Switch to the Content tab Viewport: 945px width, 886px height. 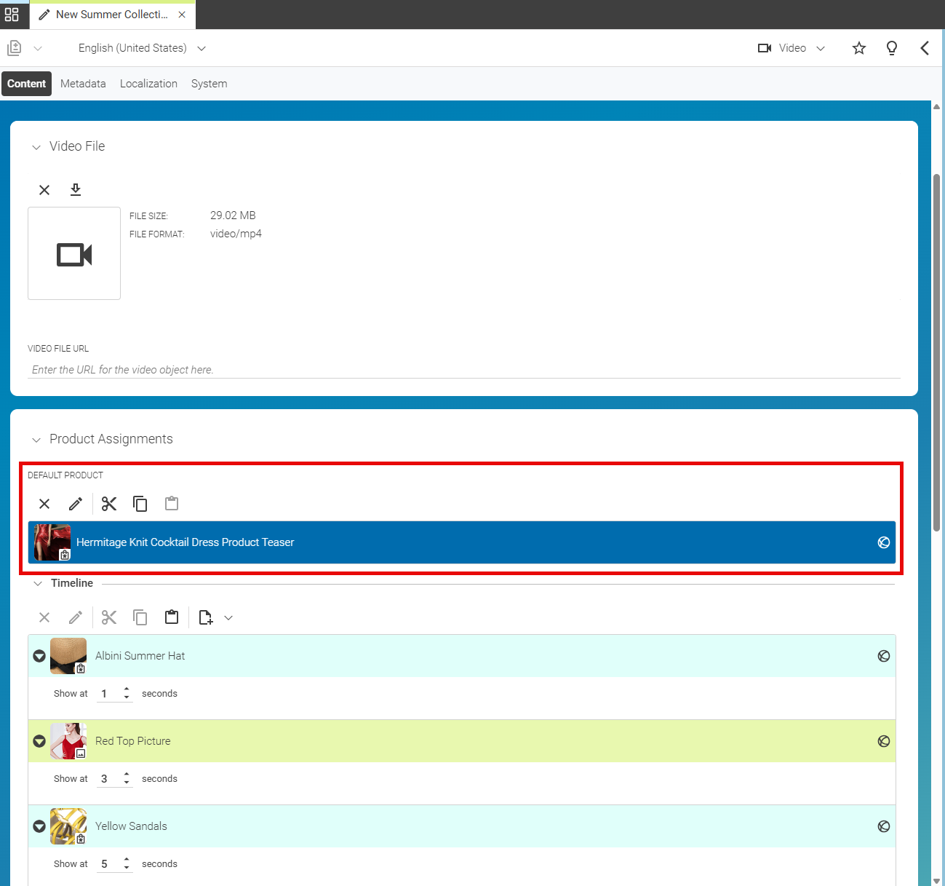click(27, 84)
